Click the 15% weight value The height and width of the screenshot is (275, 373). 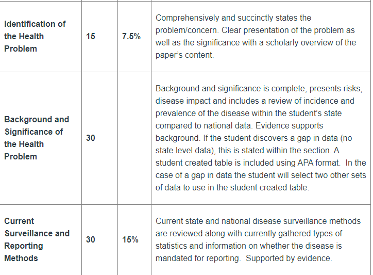coord(130,239)
